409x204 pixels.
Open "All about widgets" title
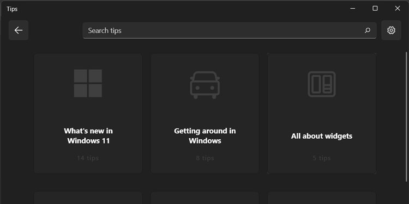322,136
